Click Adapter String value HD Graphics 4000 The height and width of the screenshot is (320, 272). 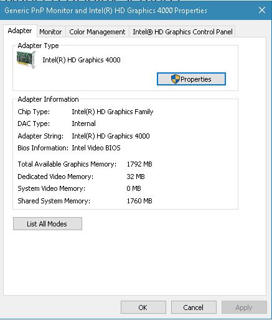(x=111, y=136)
